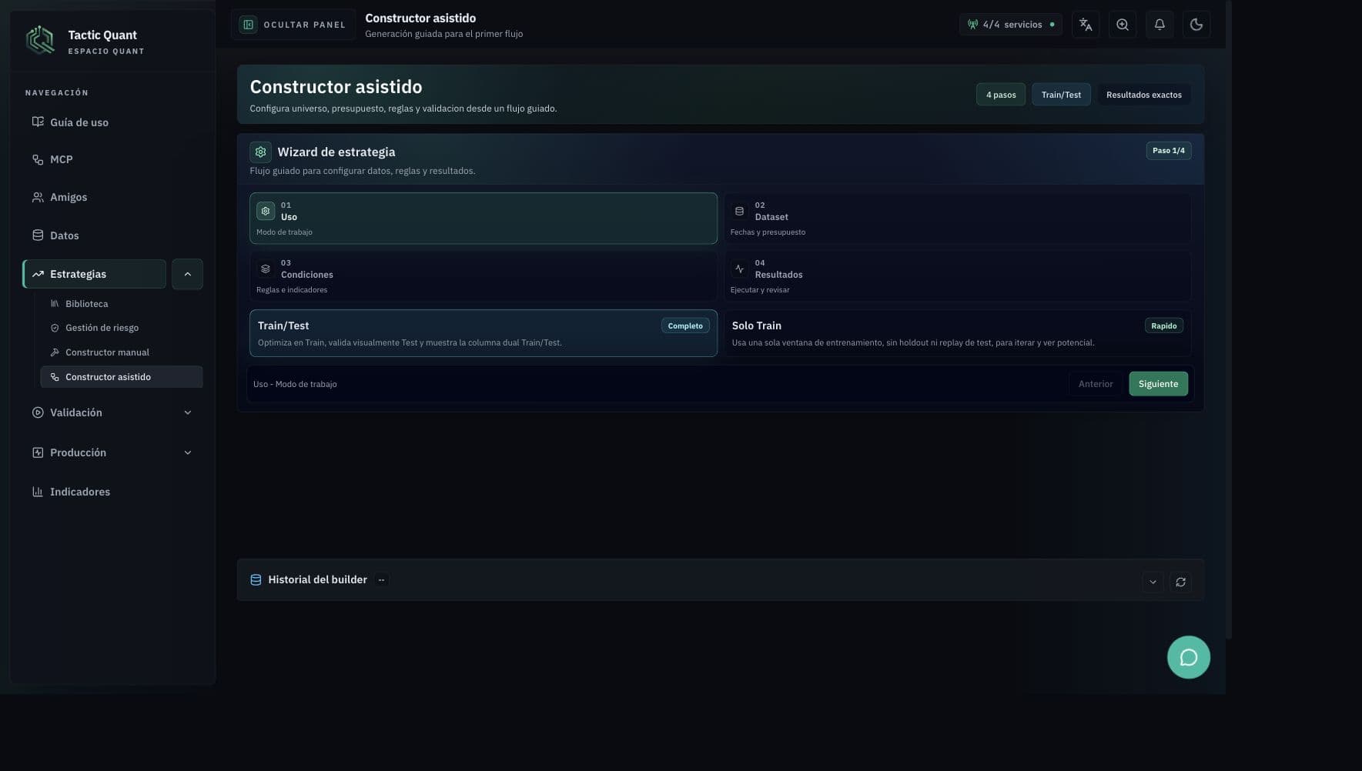Open Datos in sidebar
This screenshot has width=1362, height=771.
tap(112, 235)
